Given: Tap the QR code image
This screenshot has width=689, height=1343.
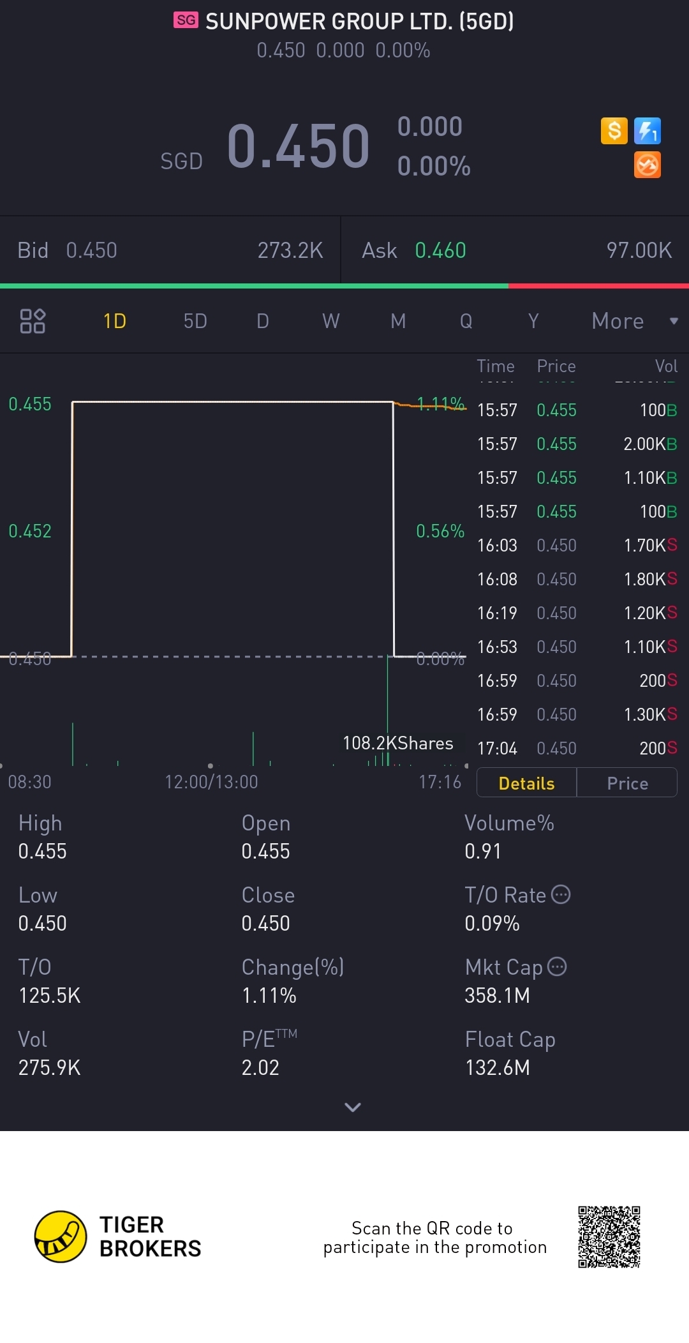Looking at the screenshot, I should tap(609, 1237).
